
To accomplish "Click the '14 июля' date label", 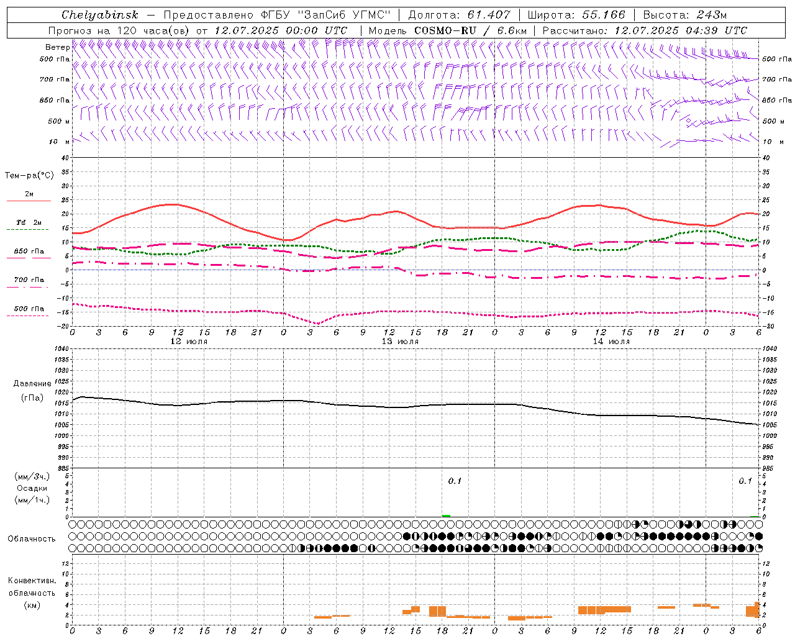I will [611, 341].
